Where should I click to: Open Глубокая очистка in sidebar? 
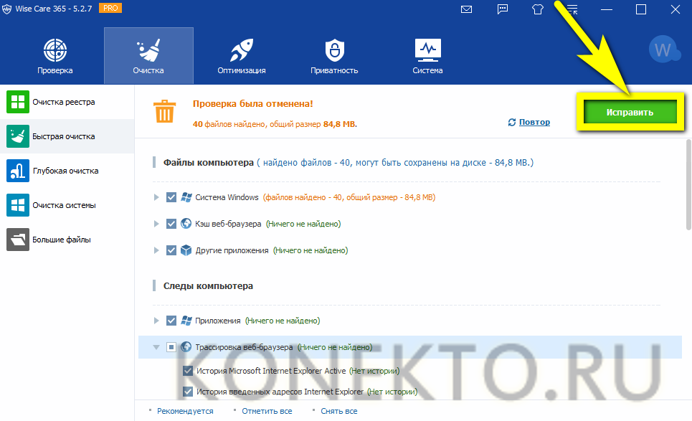pyautogui.click(x=67, y=171)
